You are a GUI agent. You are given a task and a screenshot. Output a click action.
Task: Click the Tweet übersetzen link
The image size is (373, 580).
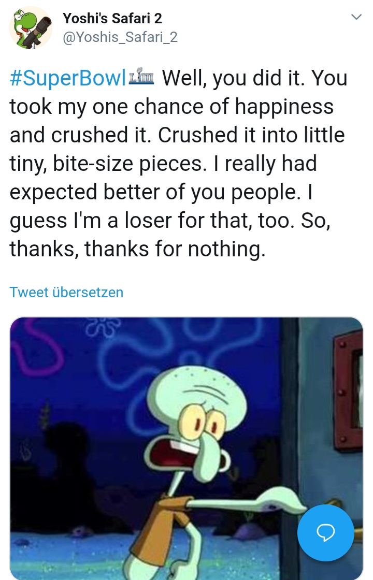(x=66, y=292)
